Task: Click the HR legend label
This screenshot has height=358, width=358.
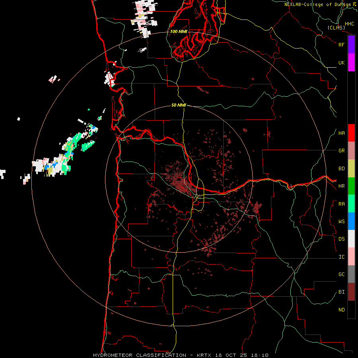Action: point(341,186)
